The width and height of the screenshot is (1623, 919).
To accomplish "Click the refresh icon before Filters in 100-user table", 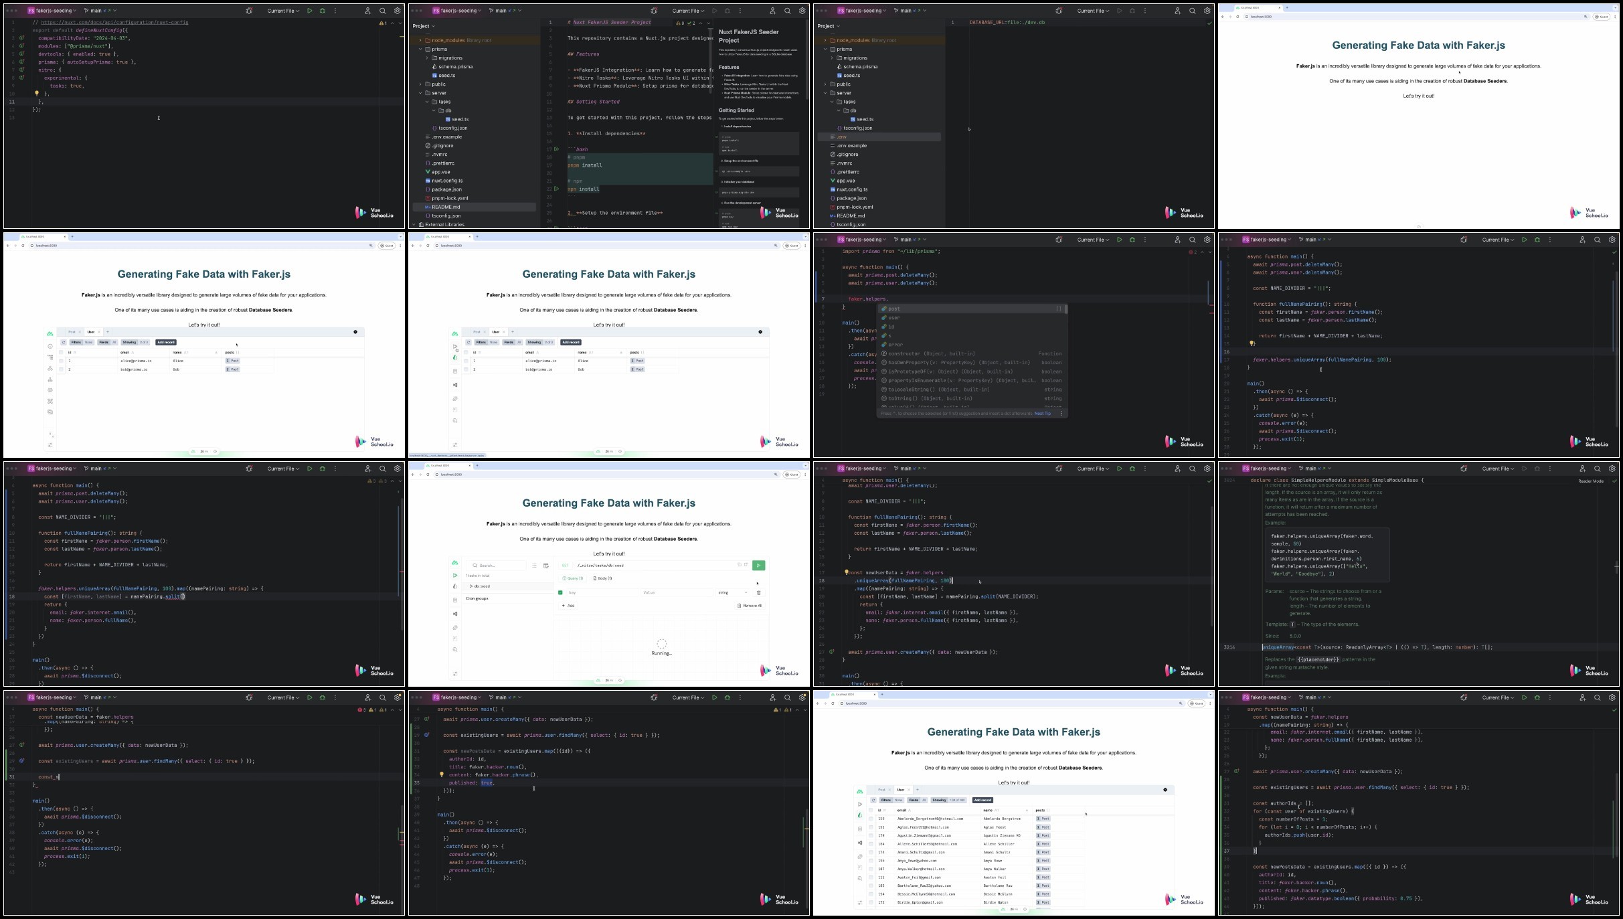I will point(873,800).
